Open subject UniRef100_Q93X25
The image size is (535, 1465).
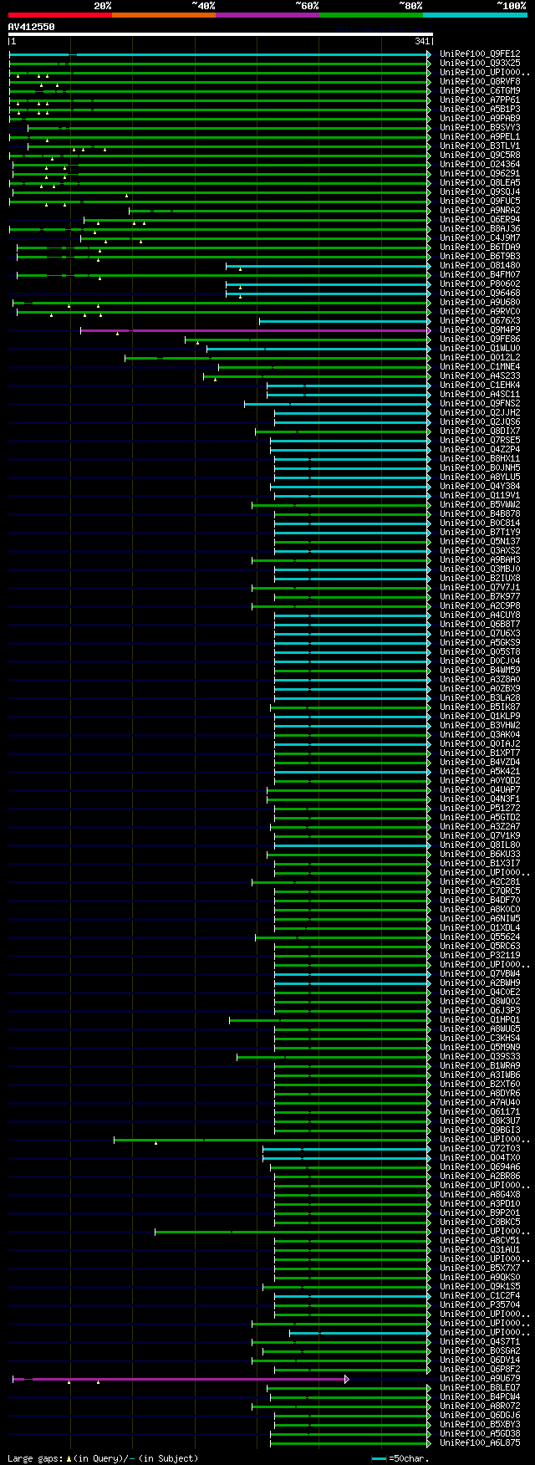[480, 64]
